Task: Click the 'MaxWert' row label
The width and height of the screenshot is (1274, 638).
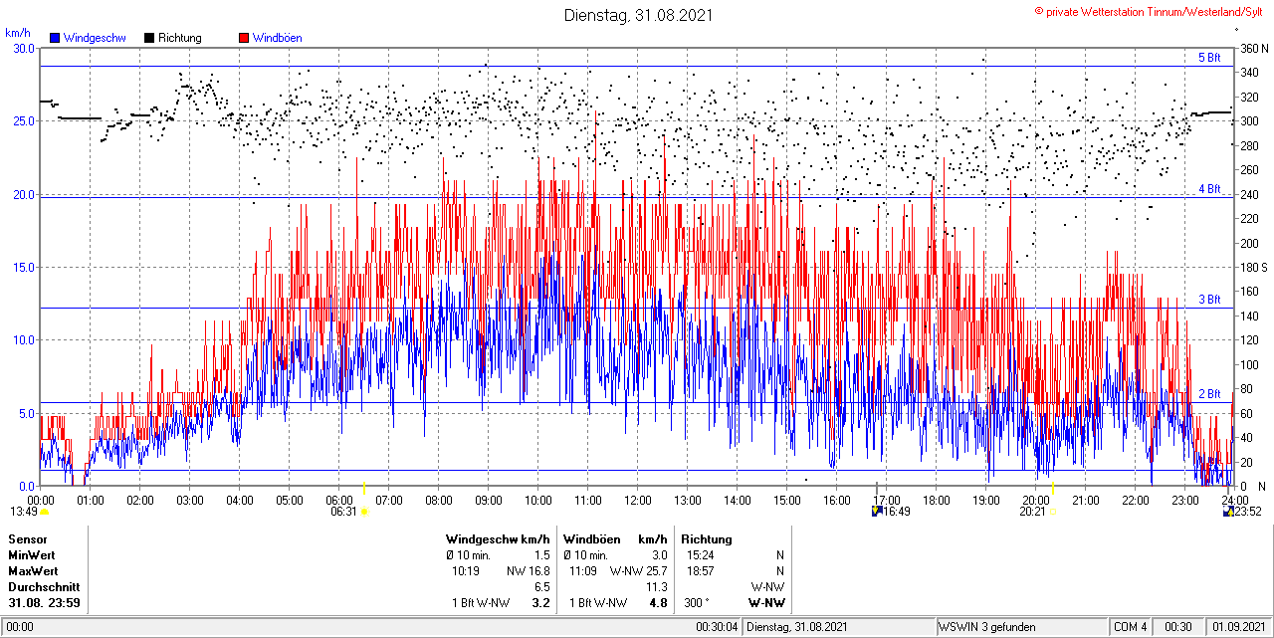Action: (x=33, y=571)
